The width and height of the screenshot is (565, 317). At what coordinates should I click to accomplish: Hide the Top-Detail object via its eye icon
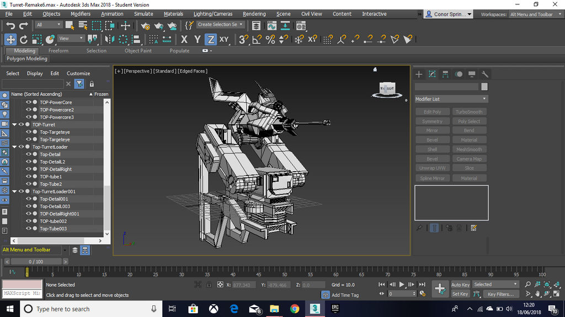28,155
